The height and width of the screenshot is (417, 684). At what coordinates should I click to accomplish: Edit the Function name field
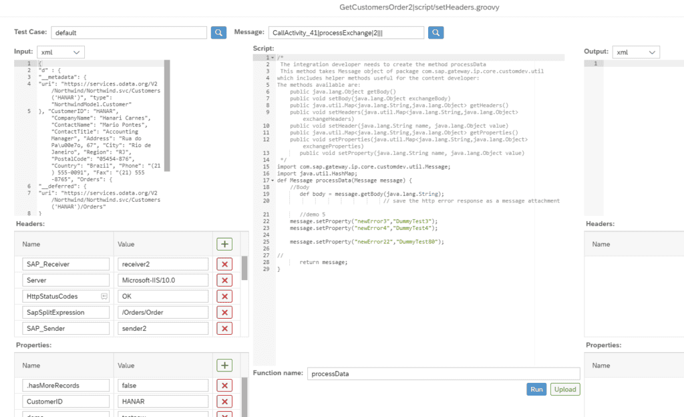(x=444, y=374)
